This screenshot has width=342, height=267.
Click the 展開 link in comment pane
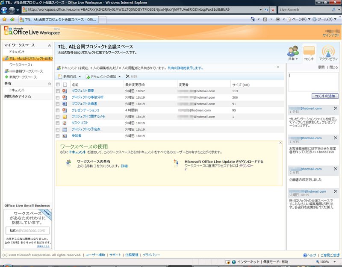[x=321, y=67]
